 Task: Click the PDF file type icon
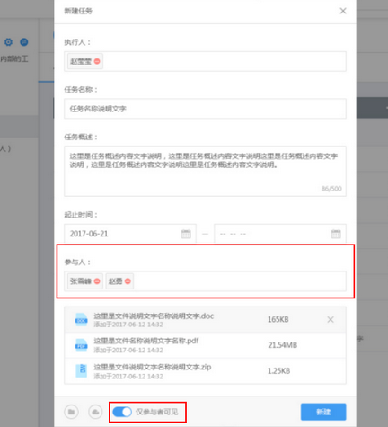click(x=81, y=345)
